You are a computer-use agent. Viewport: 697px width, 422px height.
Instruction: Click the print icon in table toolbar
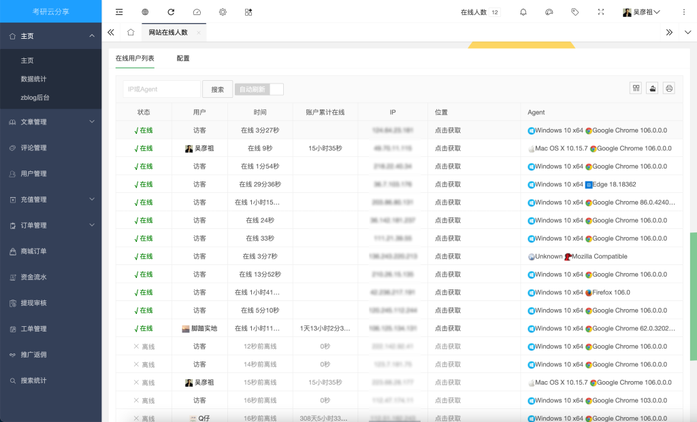tap(669, 88)
